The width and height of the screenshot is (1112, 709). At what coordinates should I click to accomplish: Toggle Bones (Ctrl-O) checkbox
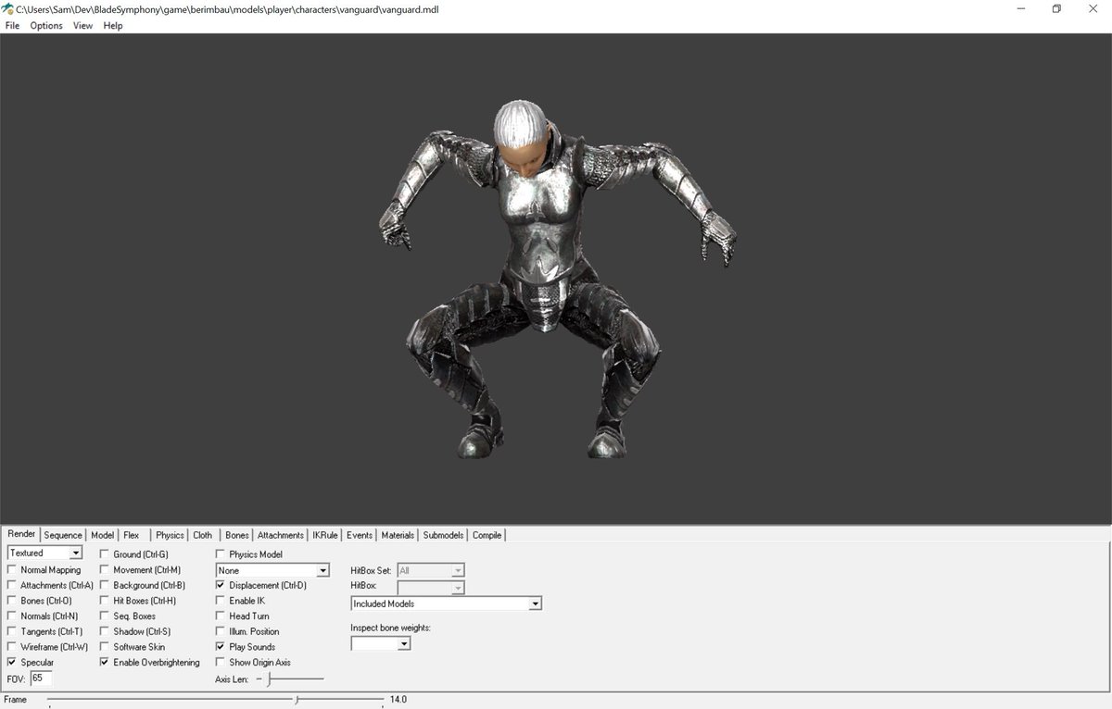[x=39, y=601]
